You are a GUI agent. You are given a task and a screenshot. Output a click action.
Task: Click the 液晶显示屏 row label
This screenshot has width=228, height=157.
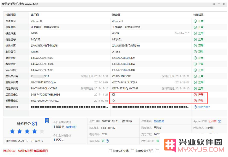12,107
